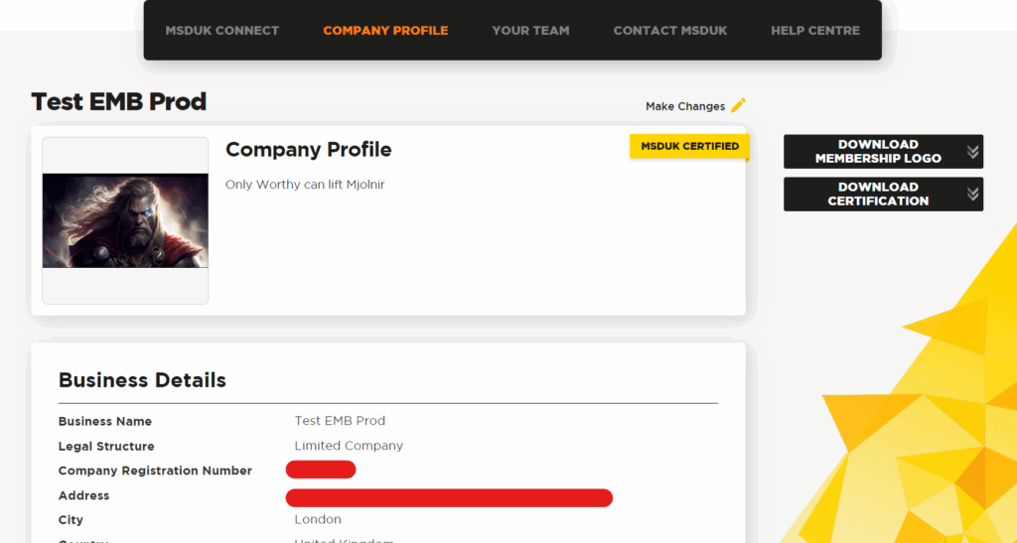Click the company profile Thor image

(x=125, y=220)
